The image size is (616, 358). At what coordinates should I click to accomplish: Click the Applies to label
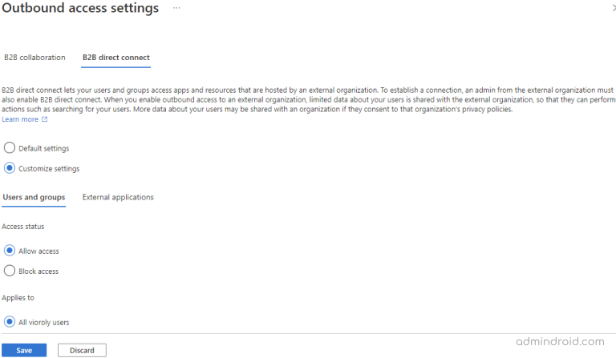tap(19, 297)
